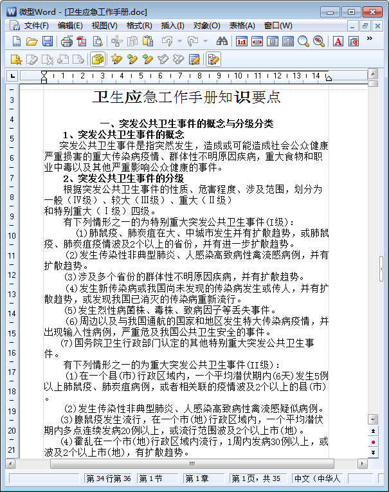Image resolution: width=389 pixels, height=492 pixels.
Task: Minimize the inner document window button
Action: pyautogui.click(x=352, y=26)
